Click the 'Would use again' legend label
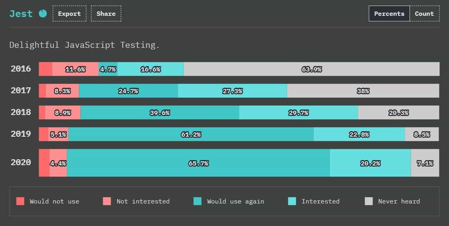 [235, 201]
